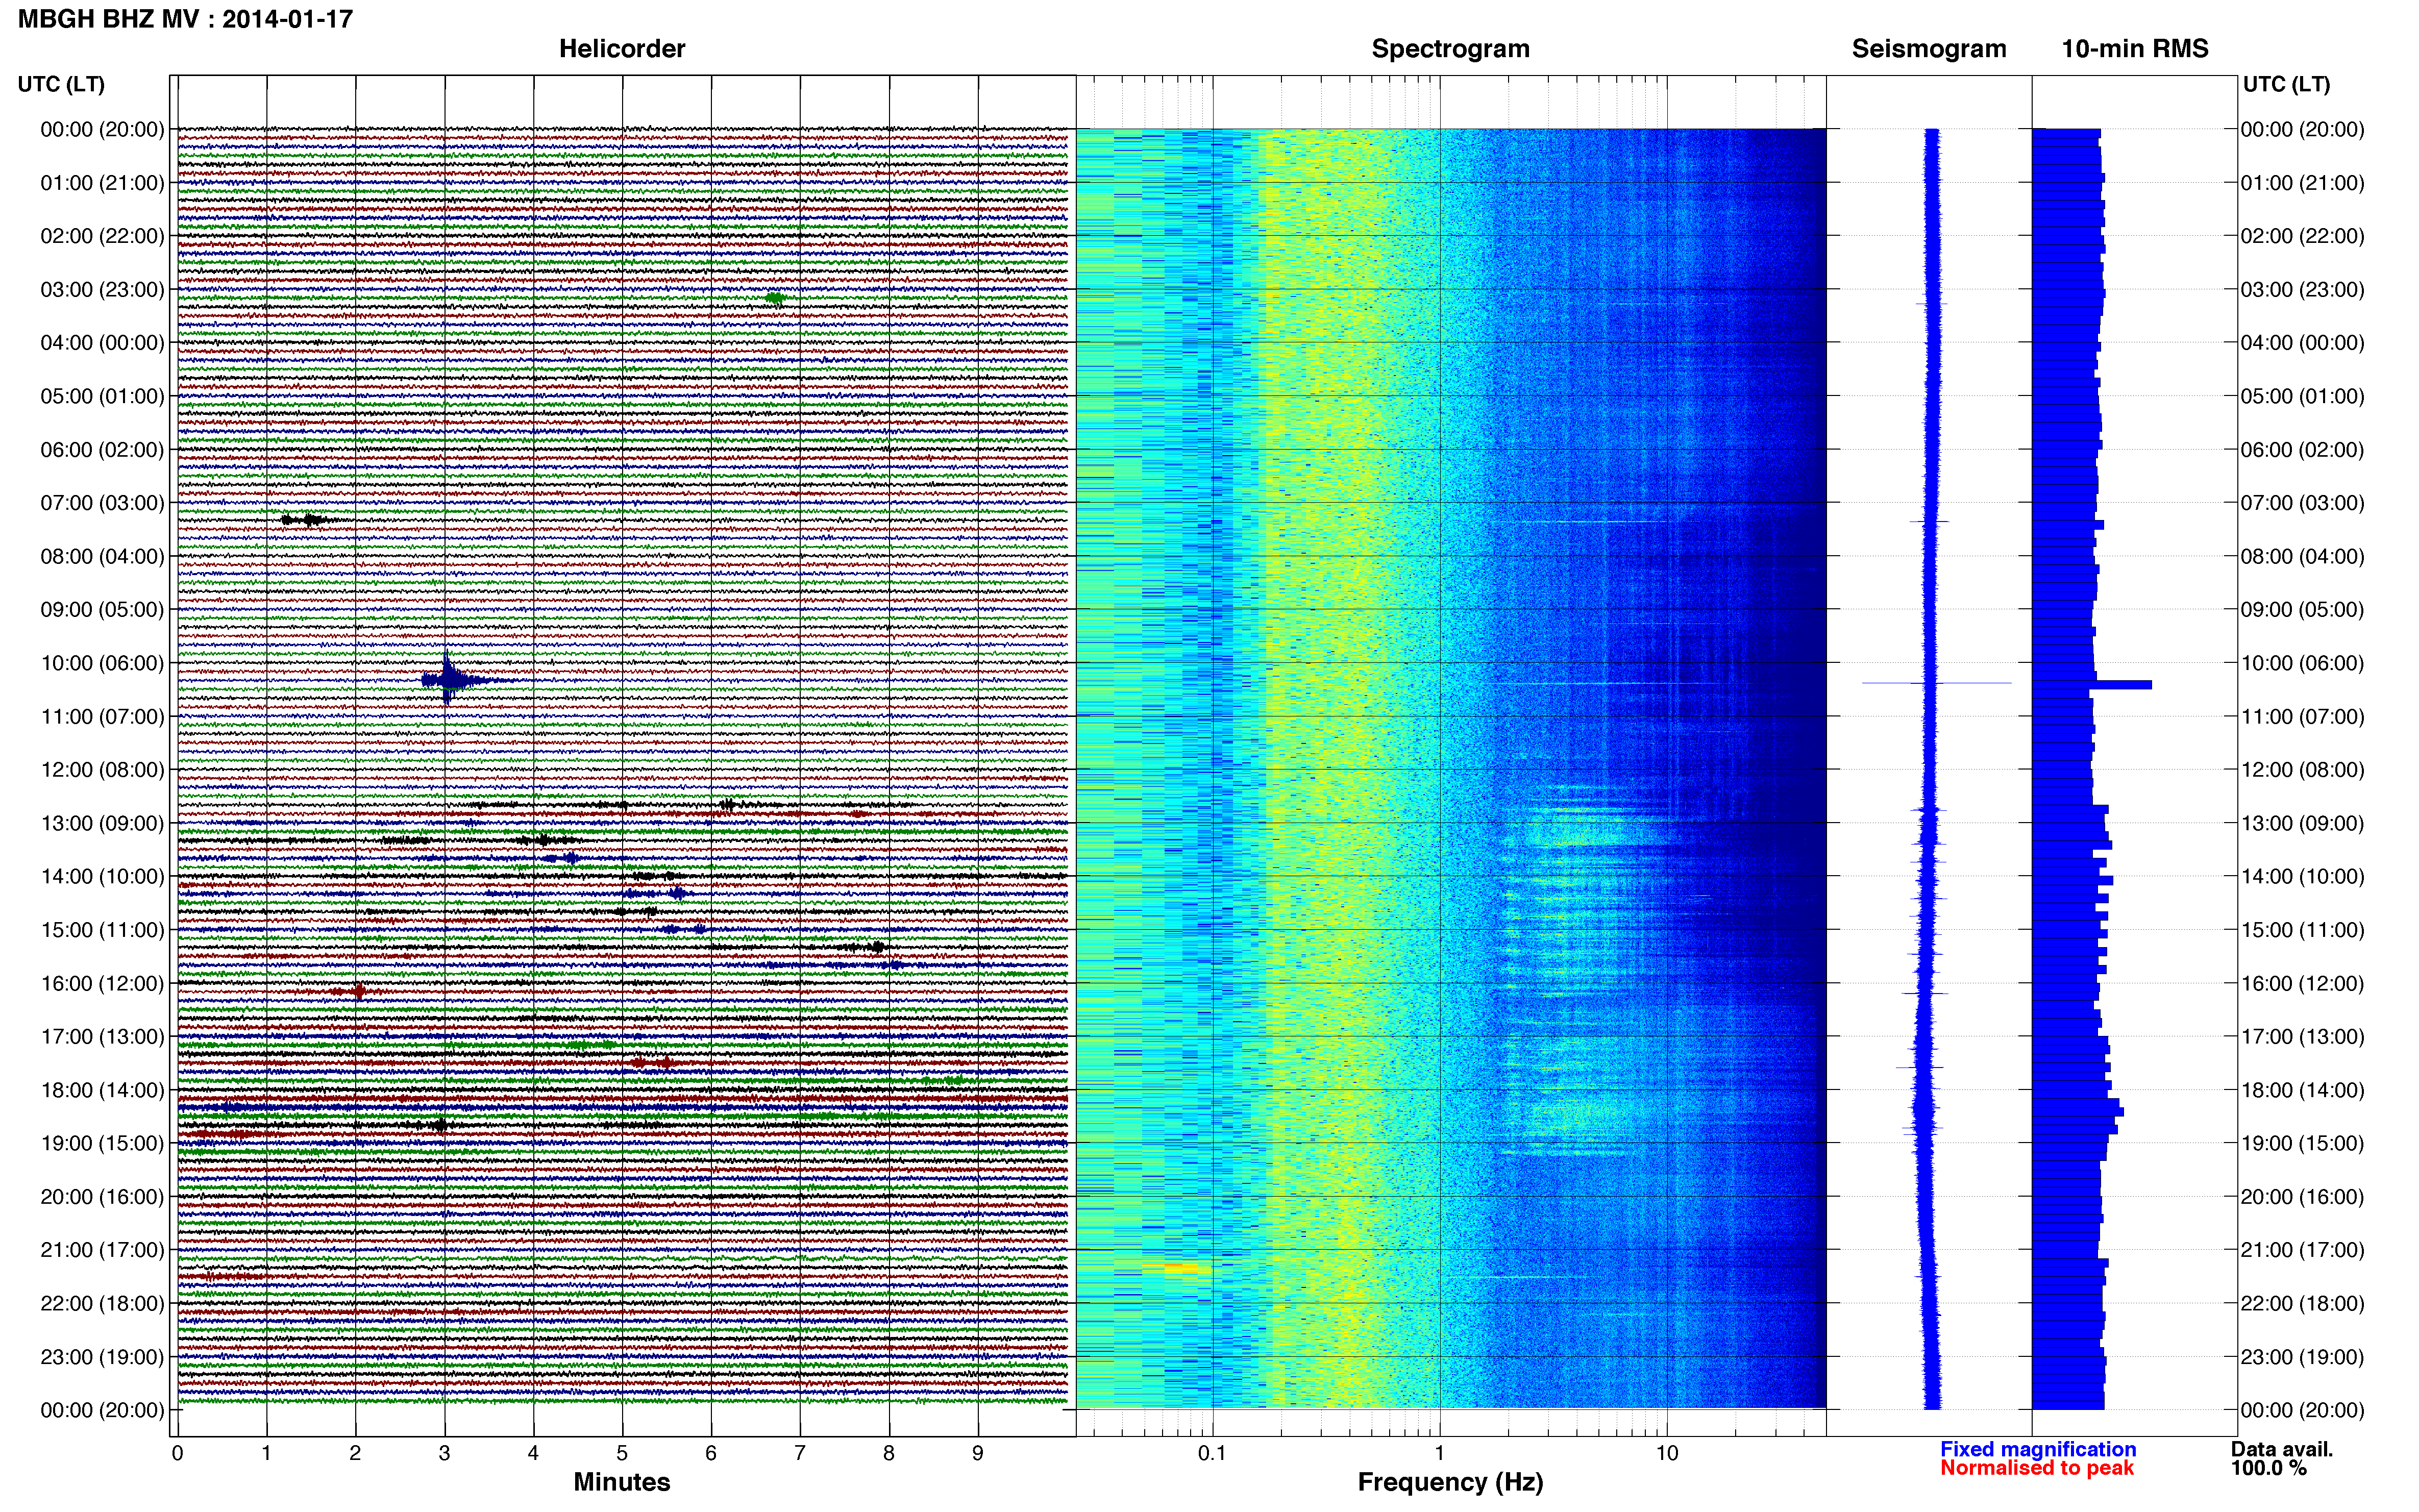This screenshot has width=2419, height=1512.
Task: Click '22:00 (18:00)' on the RMS time axis
Action: [x=2302, y=1303]
